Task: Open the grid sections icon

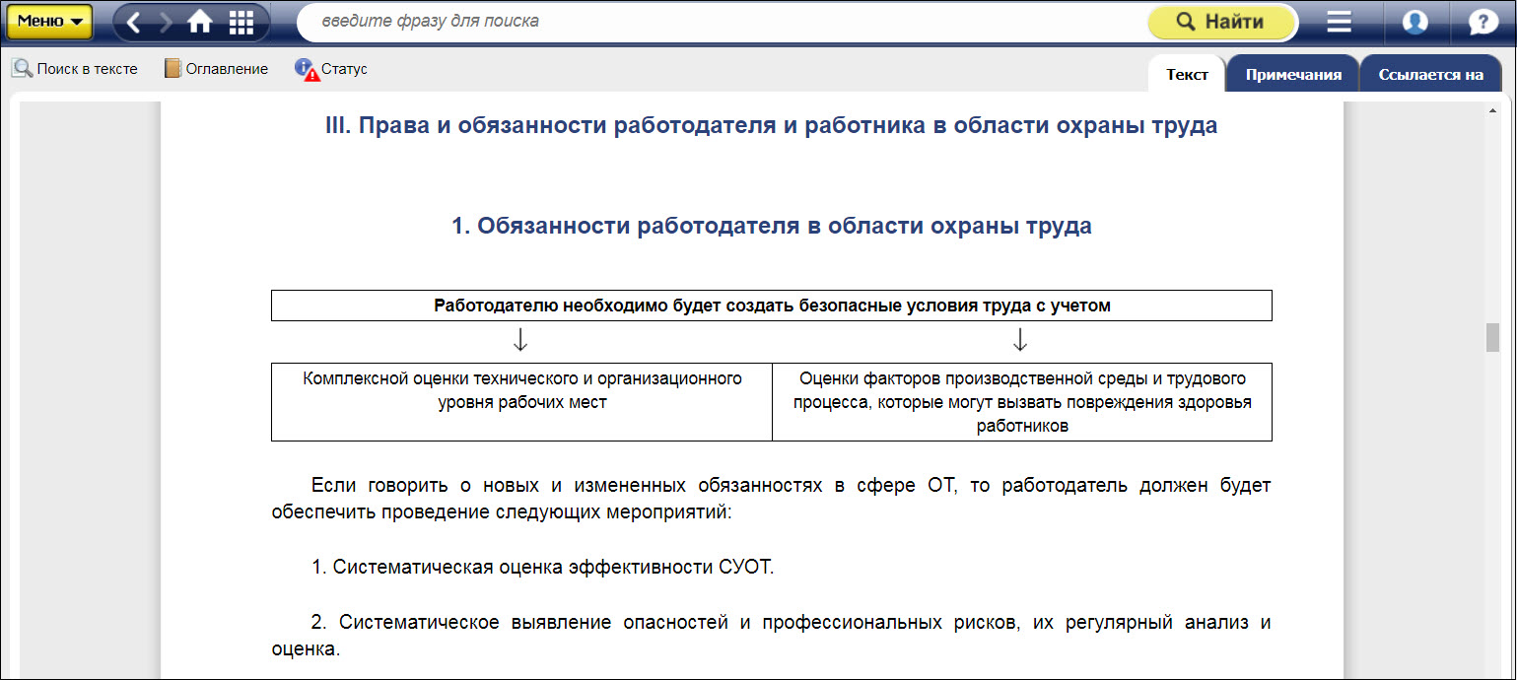Action: pos(241,22)
